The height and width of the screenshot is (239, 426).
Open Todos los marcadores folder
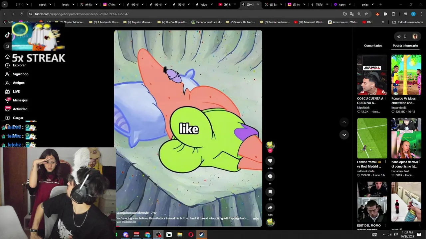point(408,22)
